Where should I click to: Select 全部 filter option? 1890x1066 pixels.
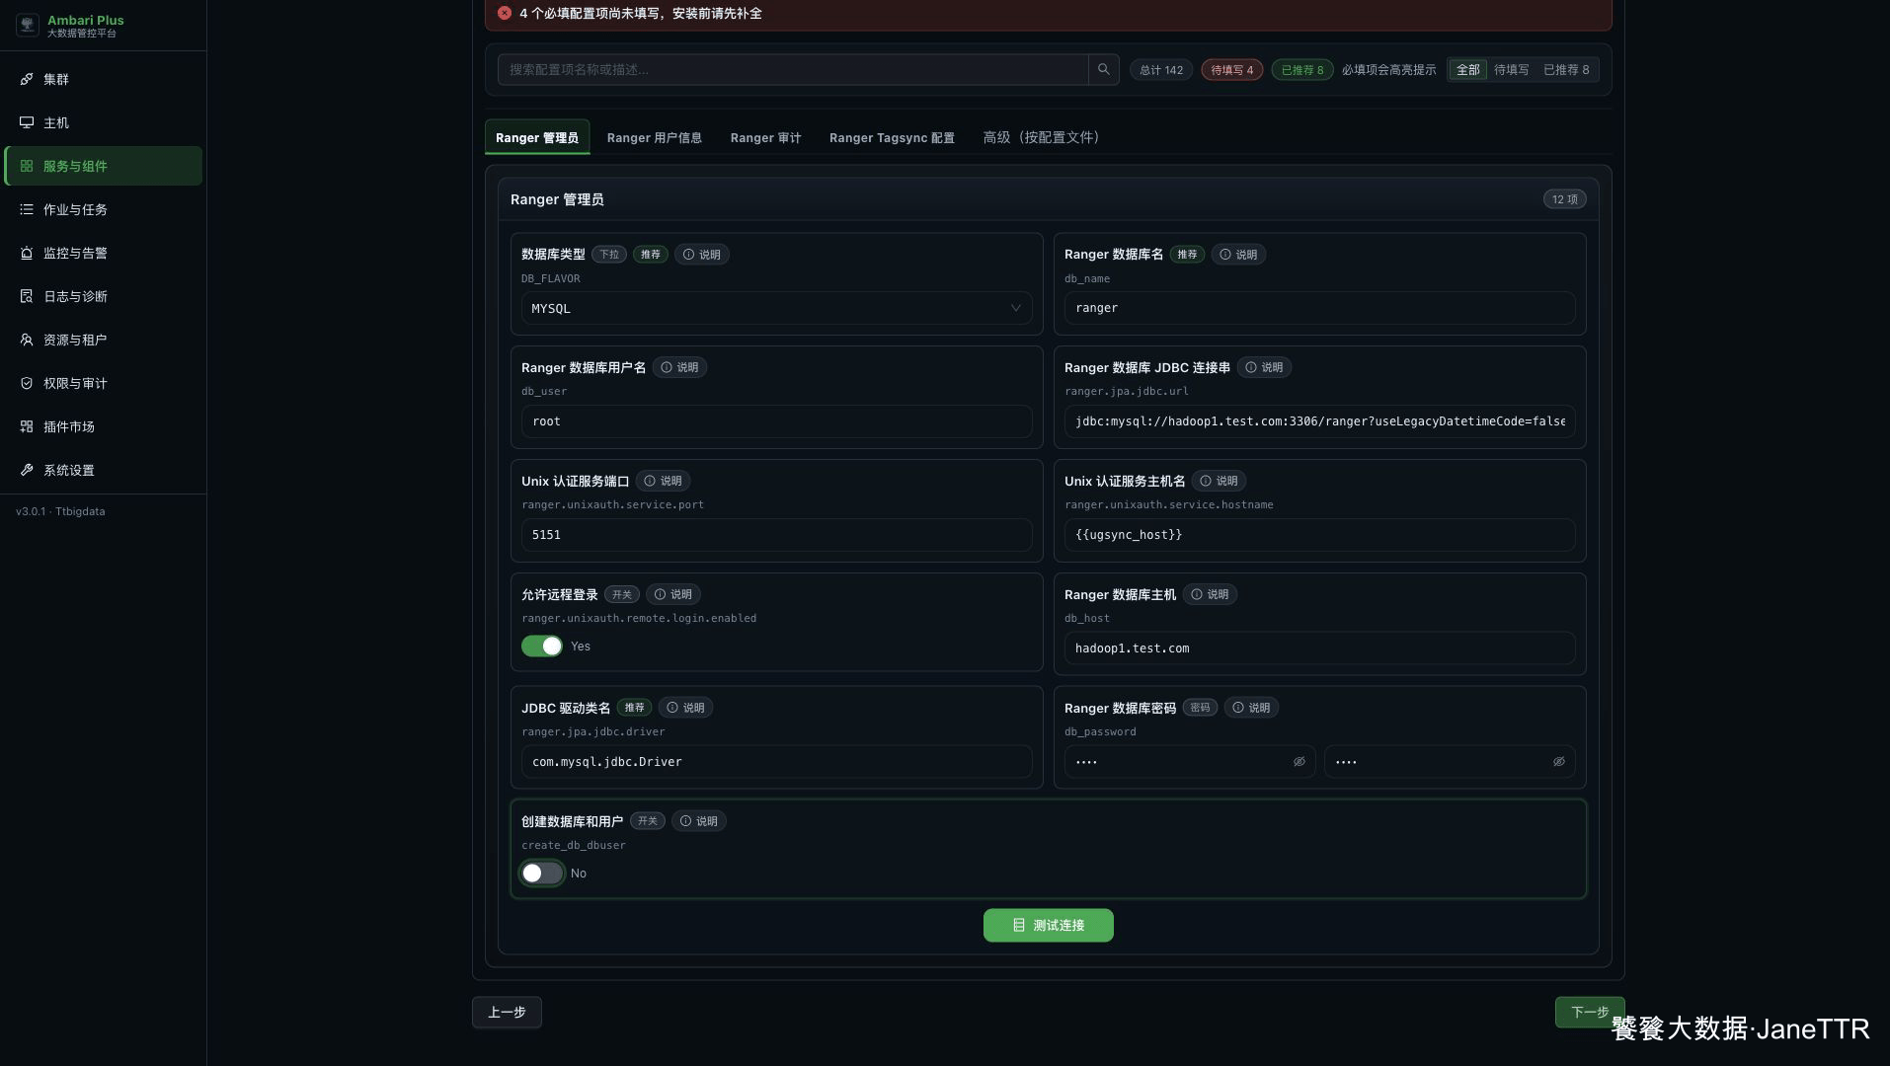tap(1468, 70)
